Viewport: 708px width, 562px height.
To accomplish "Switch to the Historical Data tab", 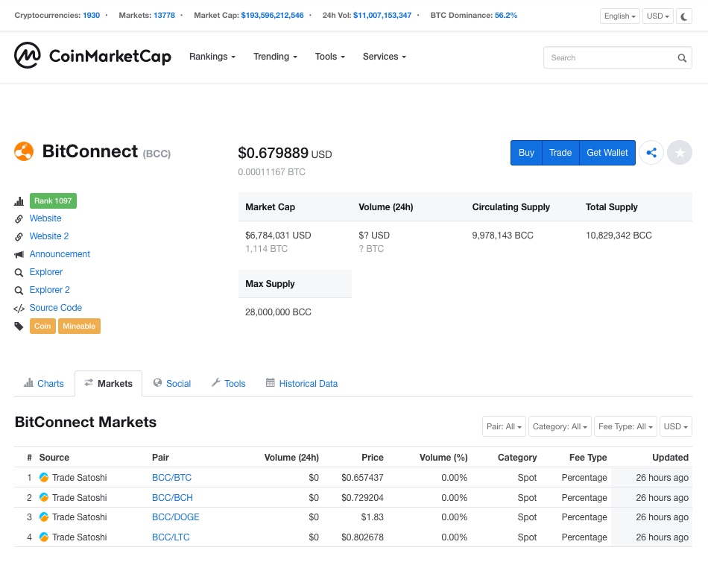I will [x=301, y=383].
